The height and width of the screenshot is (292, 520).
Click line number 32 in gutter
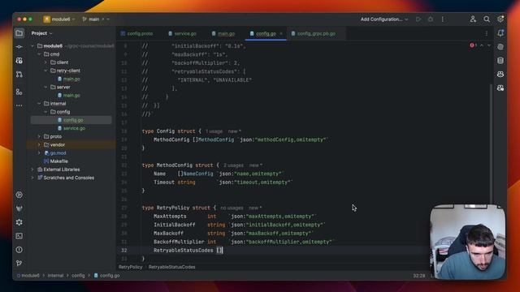click(124, 251)
